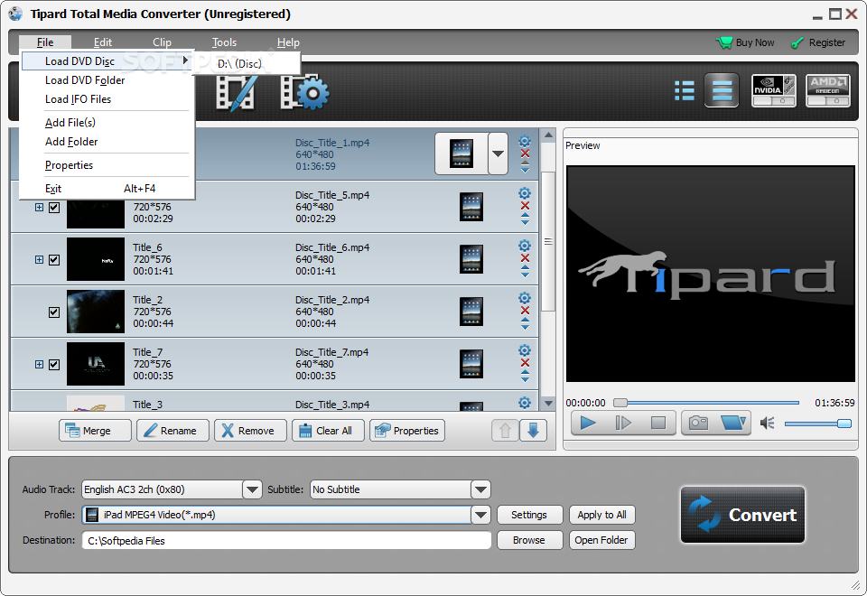867x596 pixels.
Task: Uncheck the Title_6 checkbox
Action: click(x=54, y=260)
